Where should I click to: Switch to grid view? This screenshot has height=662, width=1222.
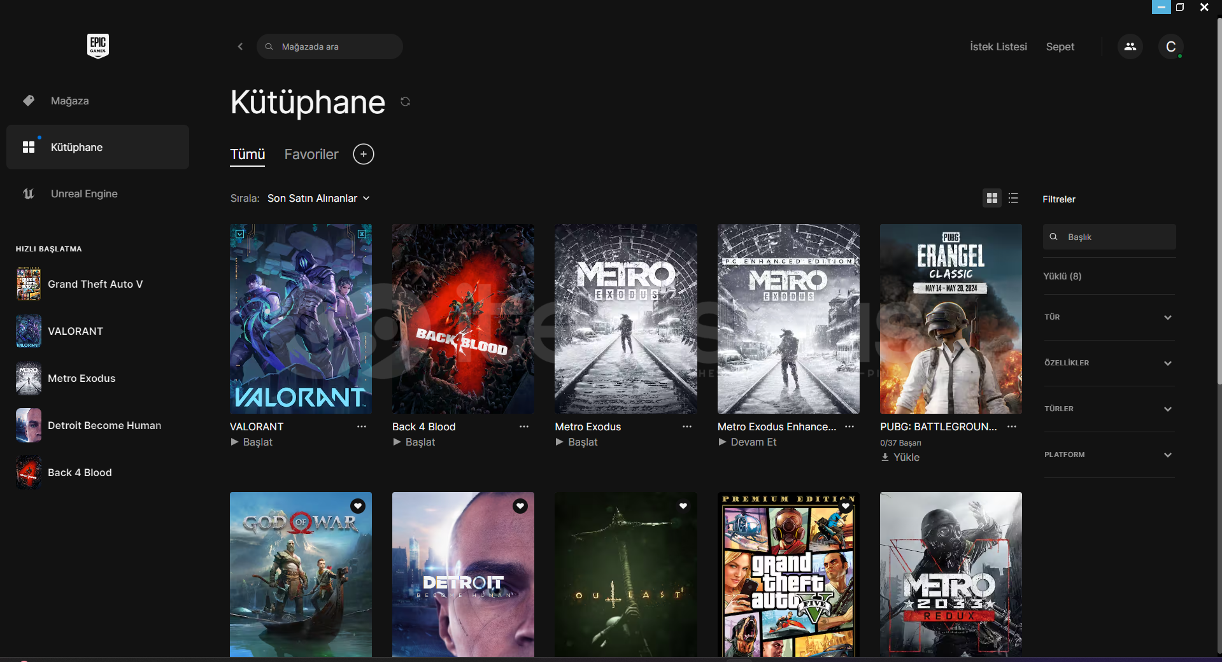point(991,199)
